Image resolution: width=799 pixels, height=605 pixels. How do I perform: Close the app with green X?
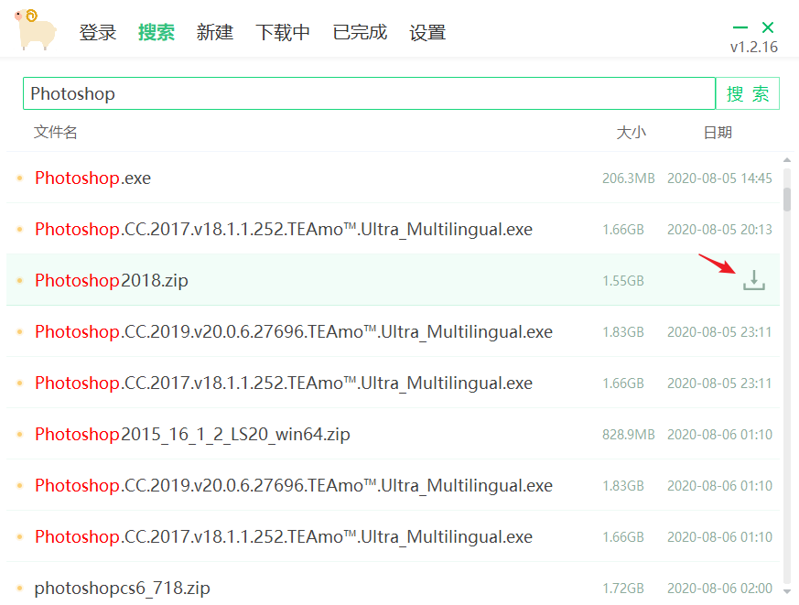point(767,27)
